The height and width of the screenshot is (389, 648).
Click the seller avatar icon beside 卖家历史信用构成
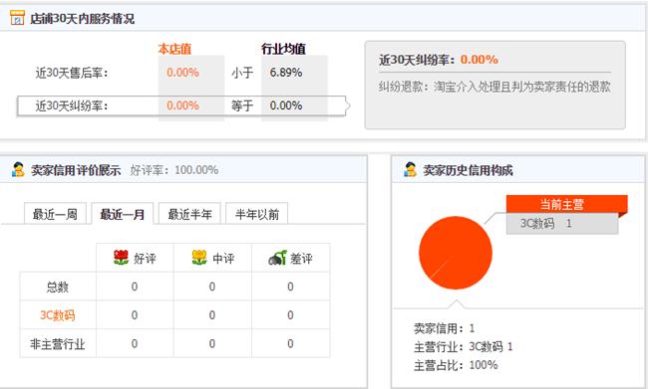[410, 169]
